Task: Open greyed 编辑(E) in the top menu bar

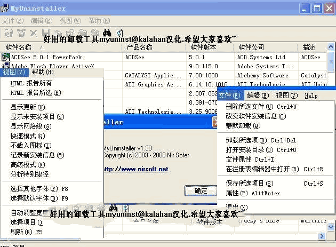Action: [x=42, y=21]
